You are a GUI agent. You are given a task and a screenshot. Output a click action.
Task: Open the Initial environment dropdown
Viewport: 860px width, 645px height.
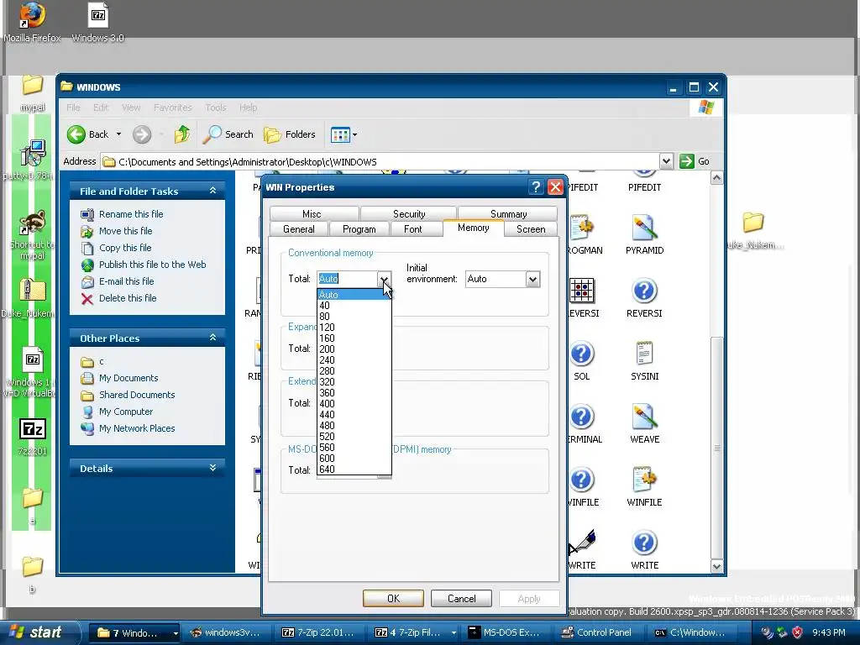pos(532,279)
